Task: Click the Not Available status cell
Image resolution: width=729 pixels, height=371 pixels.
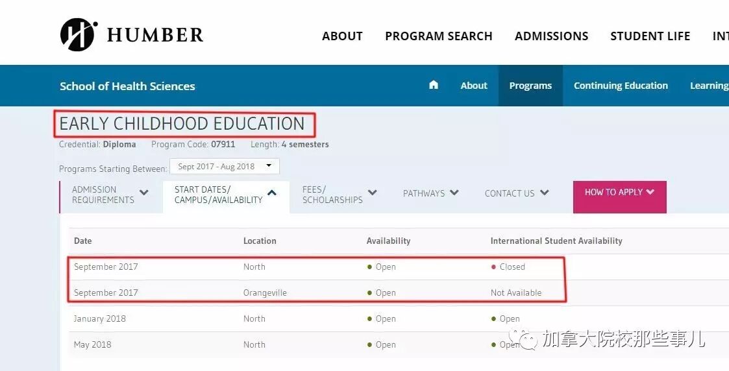Action: pyautogui.click(x=516, y=293)
